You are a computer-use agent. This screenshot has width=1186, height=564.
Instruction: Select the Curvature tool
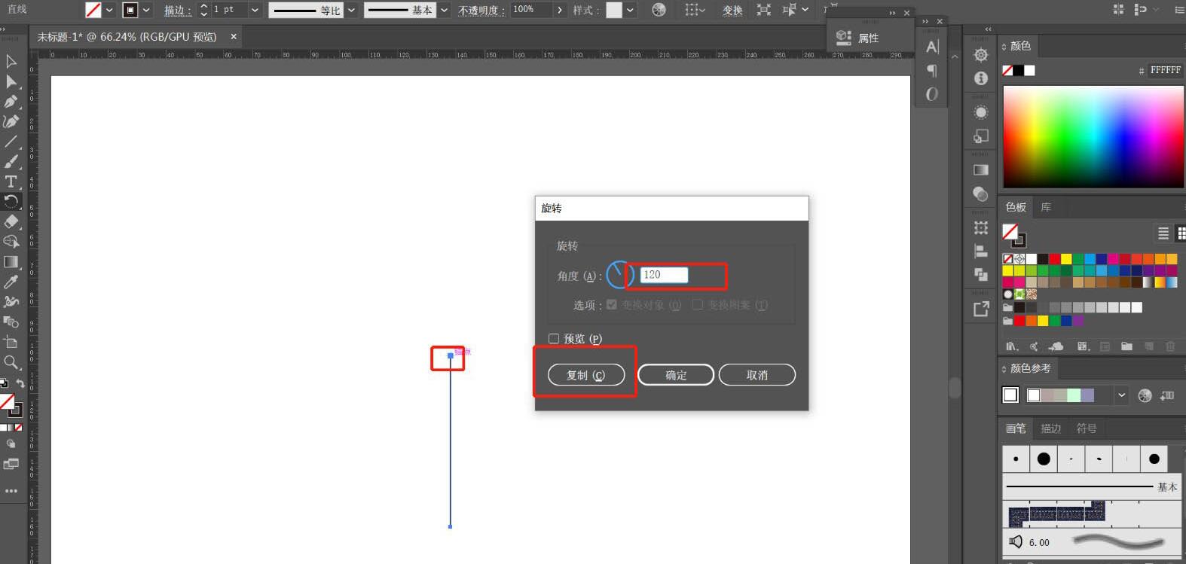tap(11, 121)
